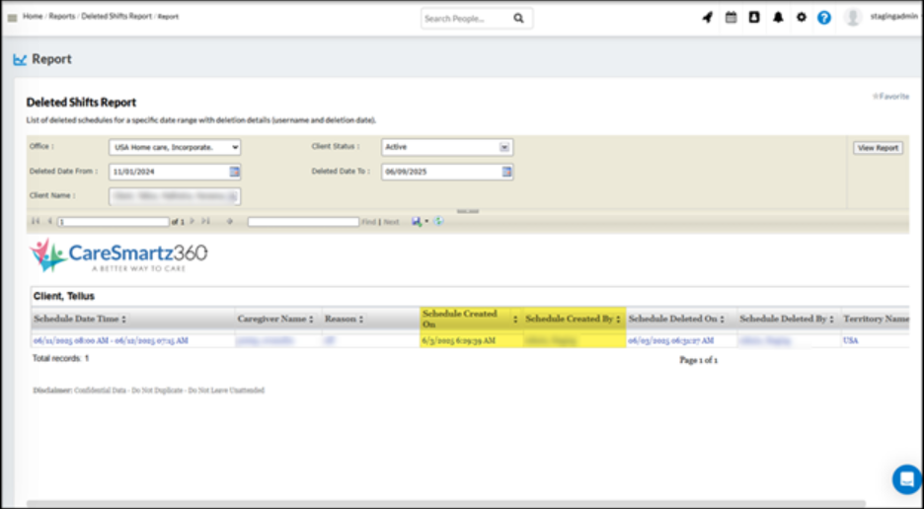
Task: Click the CareSmartz360 logo
Action: coord(118,255)
